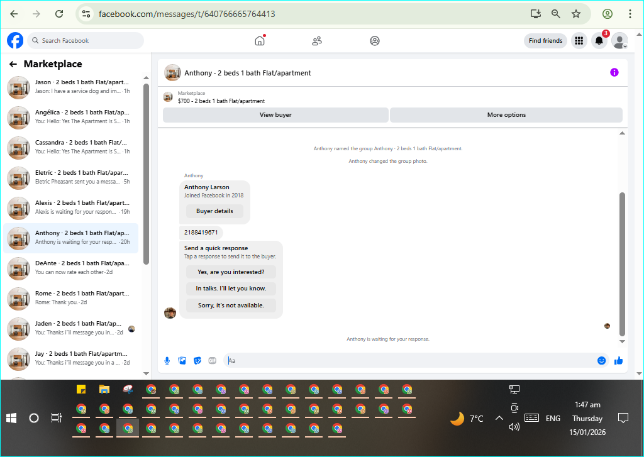Open the Facebook logo home link
Viewport: 644px width, 457px height.
click(15, 41)
